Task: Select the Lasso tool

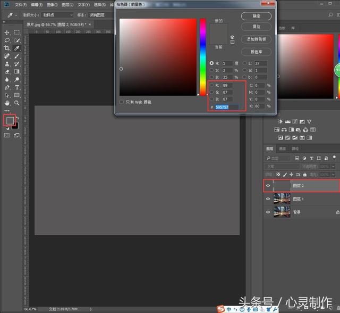Action: [x=7, y=40]
